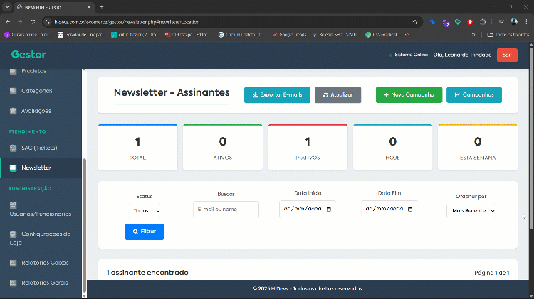Bookmark page with star icon
534x299 pixels.
(x=415, y=22)
